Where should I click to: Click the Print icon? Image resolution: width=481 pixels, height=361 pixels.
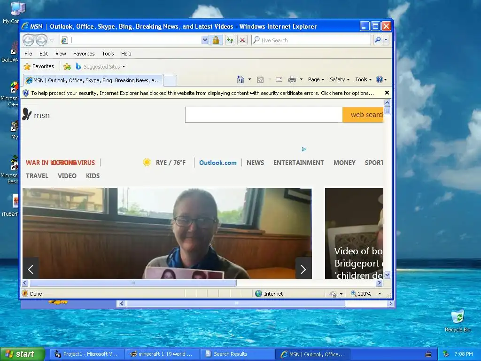point(292,79)
